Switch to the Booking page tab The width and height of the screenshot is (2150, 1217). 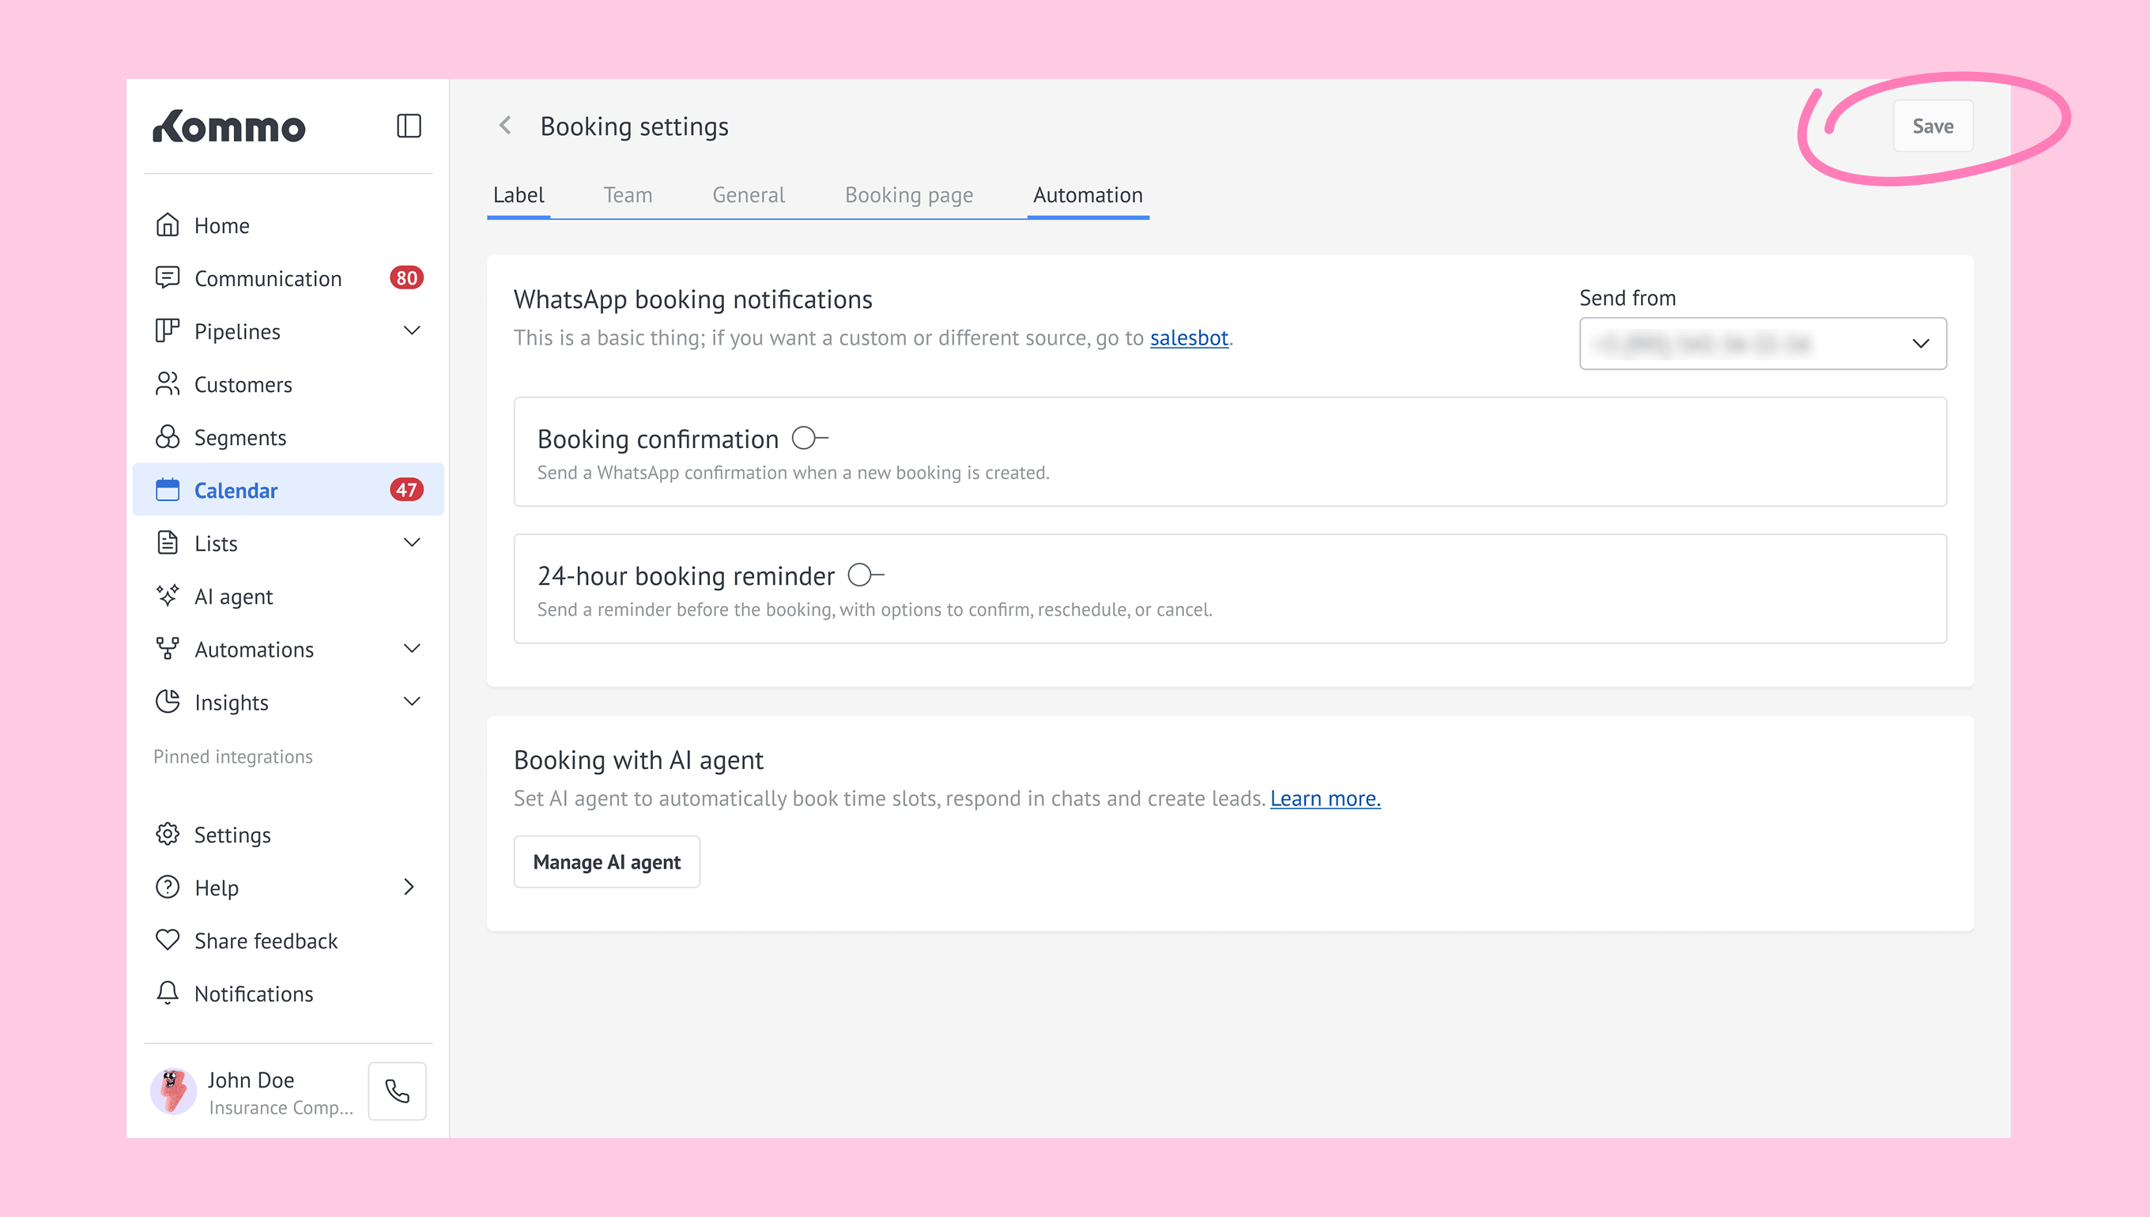click(x=909, y=196)
